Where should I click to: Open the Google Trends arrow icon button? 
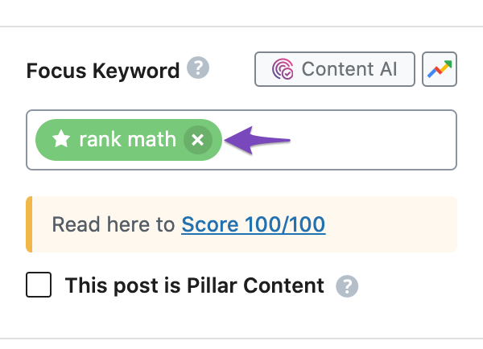(440, 69)
